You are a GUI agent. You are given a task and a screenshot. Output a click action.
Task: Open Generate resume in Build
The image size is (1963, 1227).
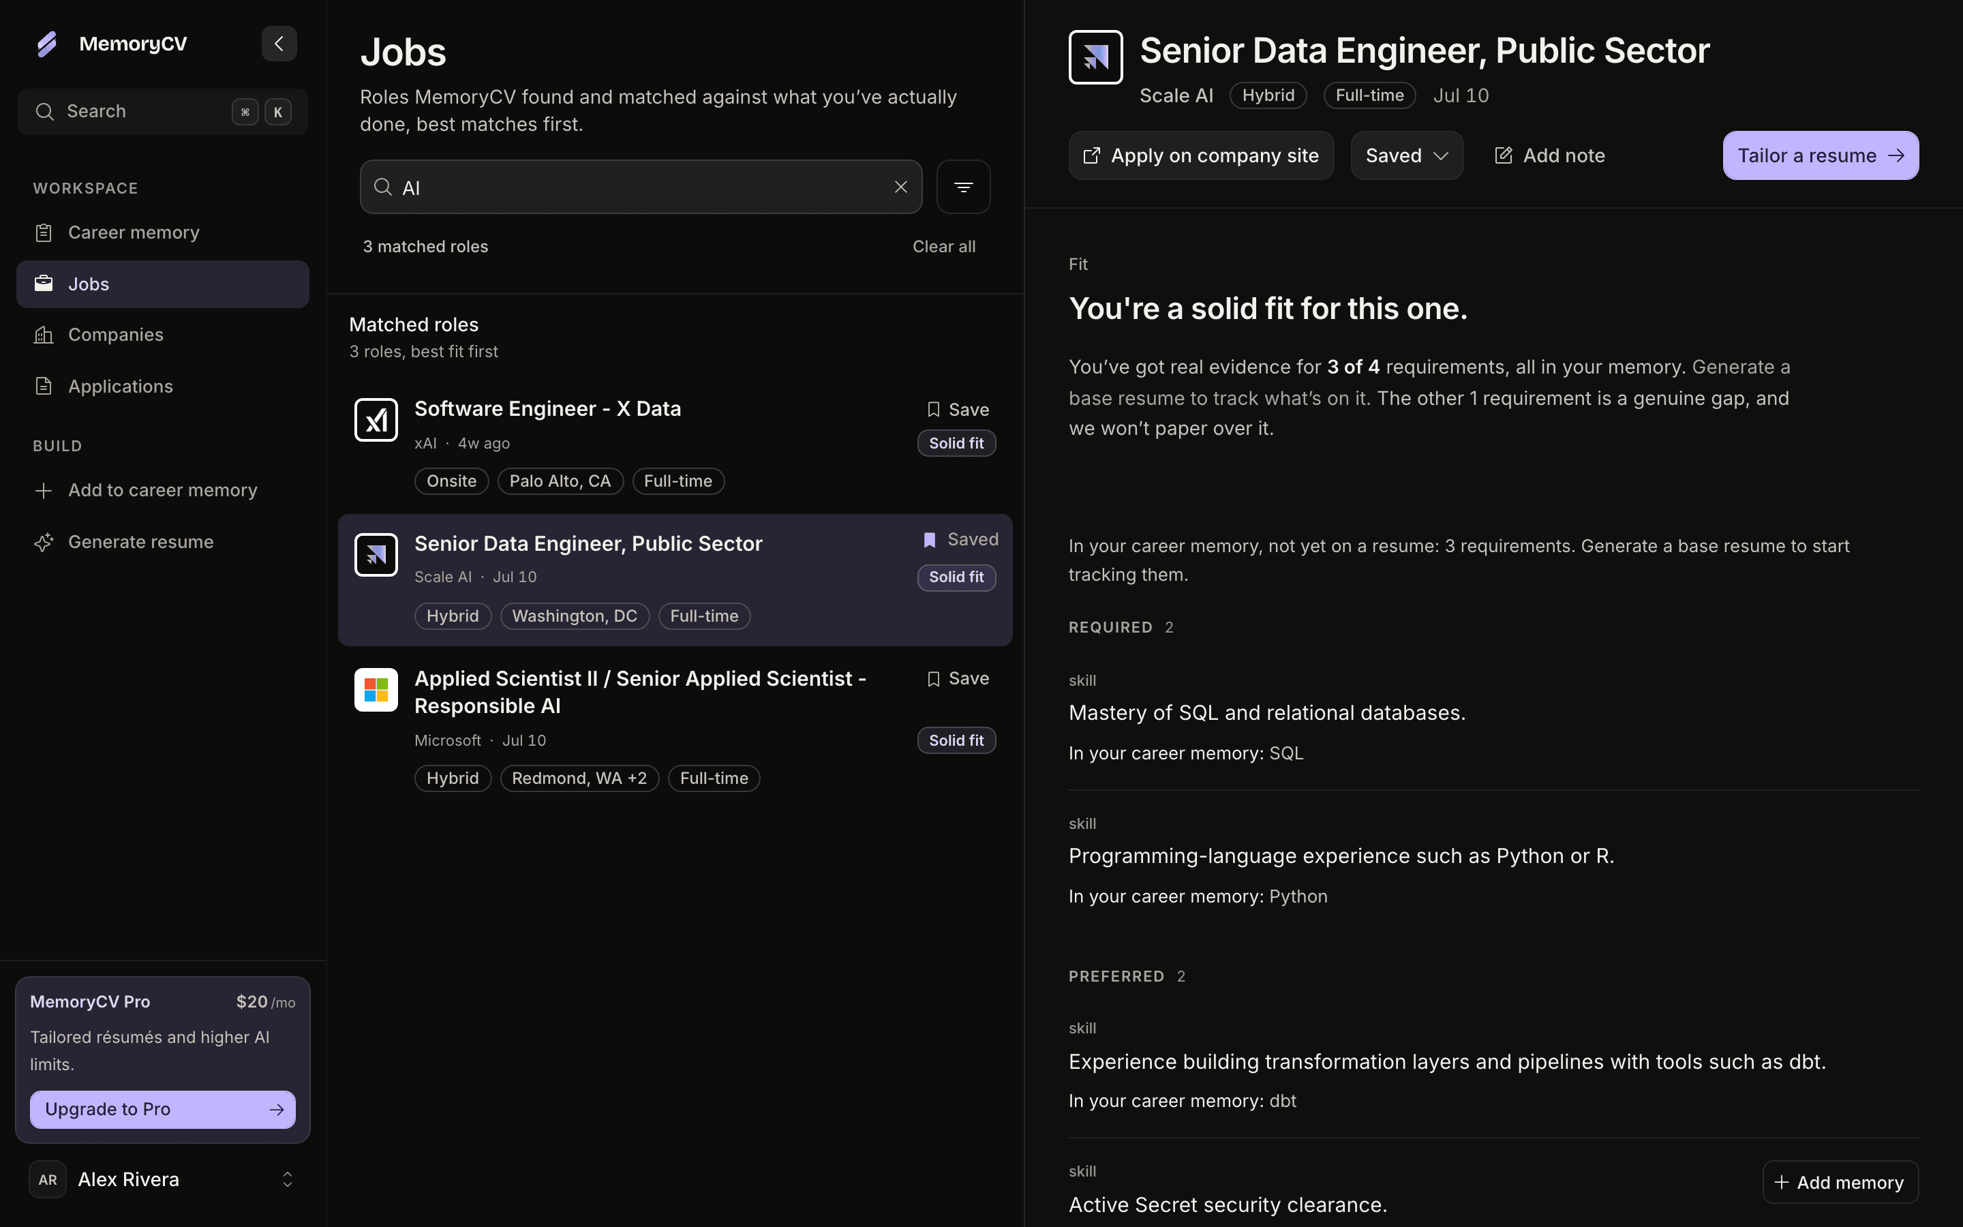pos(162,542)
